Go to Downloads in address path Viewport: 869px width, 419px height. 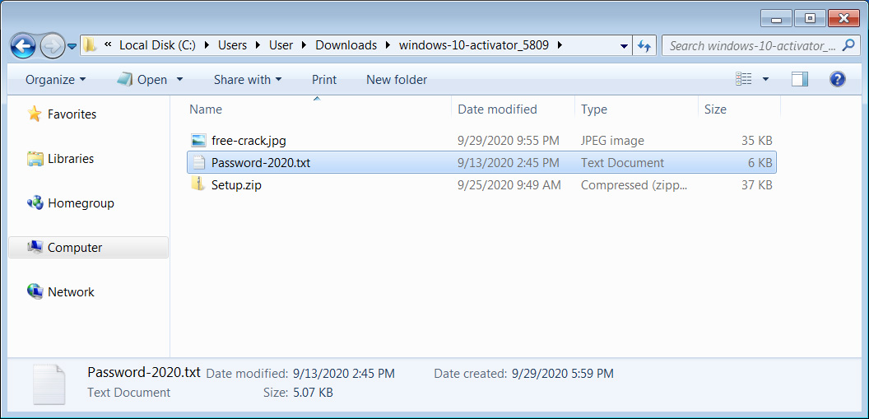point(346,45)
